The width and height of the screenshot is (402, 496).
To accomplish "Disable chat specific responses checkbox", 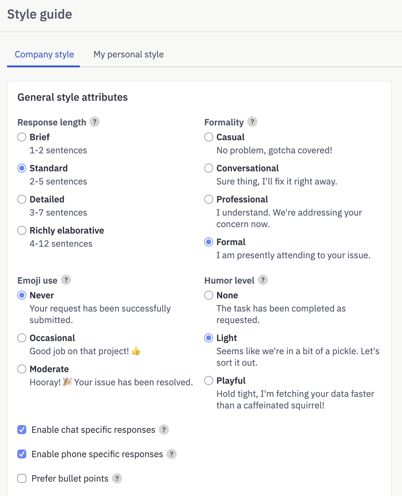I will point(22,430).
